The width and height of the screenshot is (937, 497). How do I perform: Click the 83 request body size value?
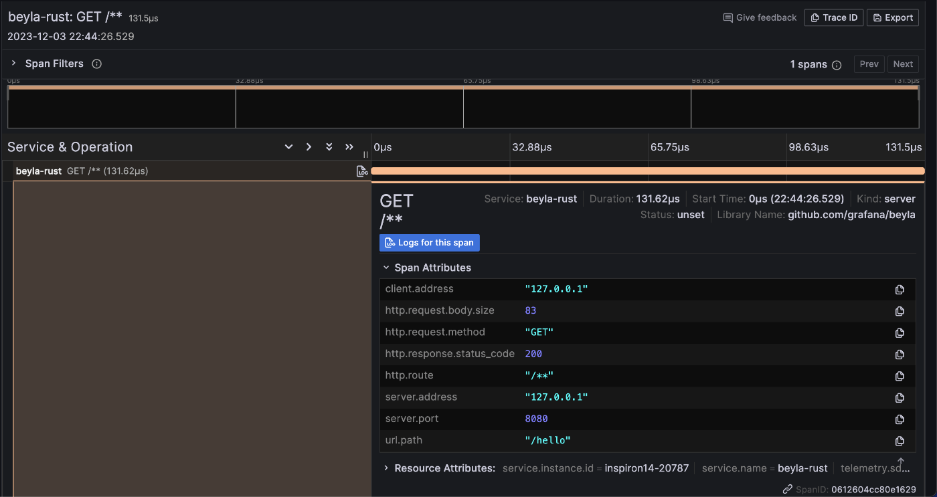[531, 310]
